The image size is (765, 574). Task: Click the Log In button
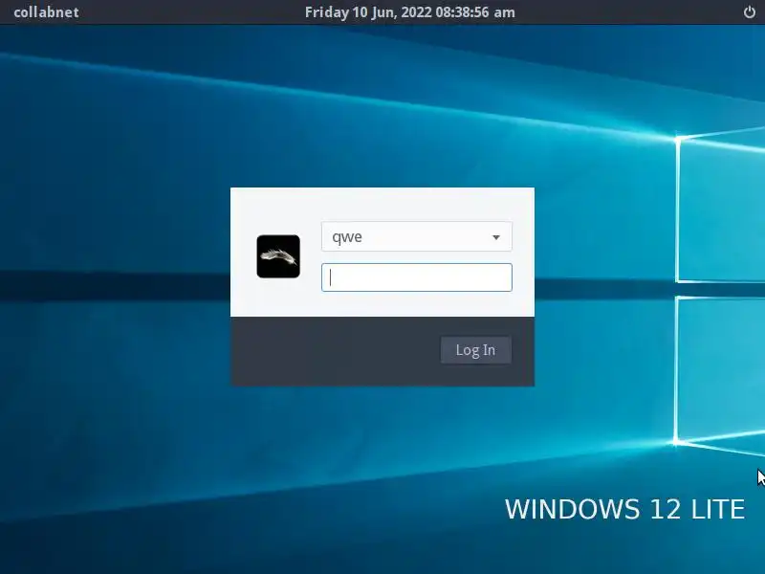pos(475,350)
